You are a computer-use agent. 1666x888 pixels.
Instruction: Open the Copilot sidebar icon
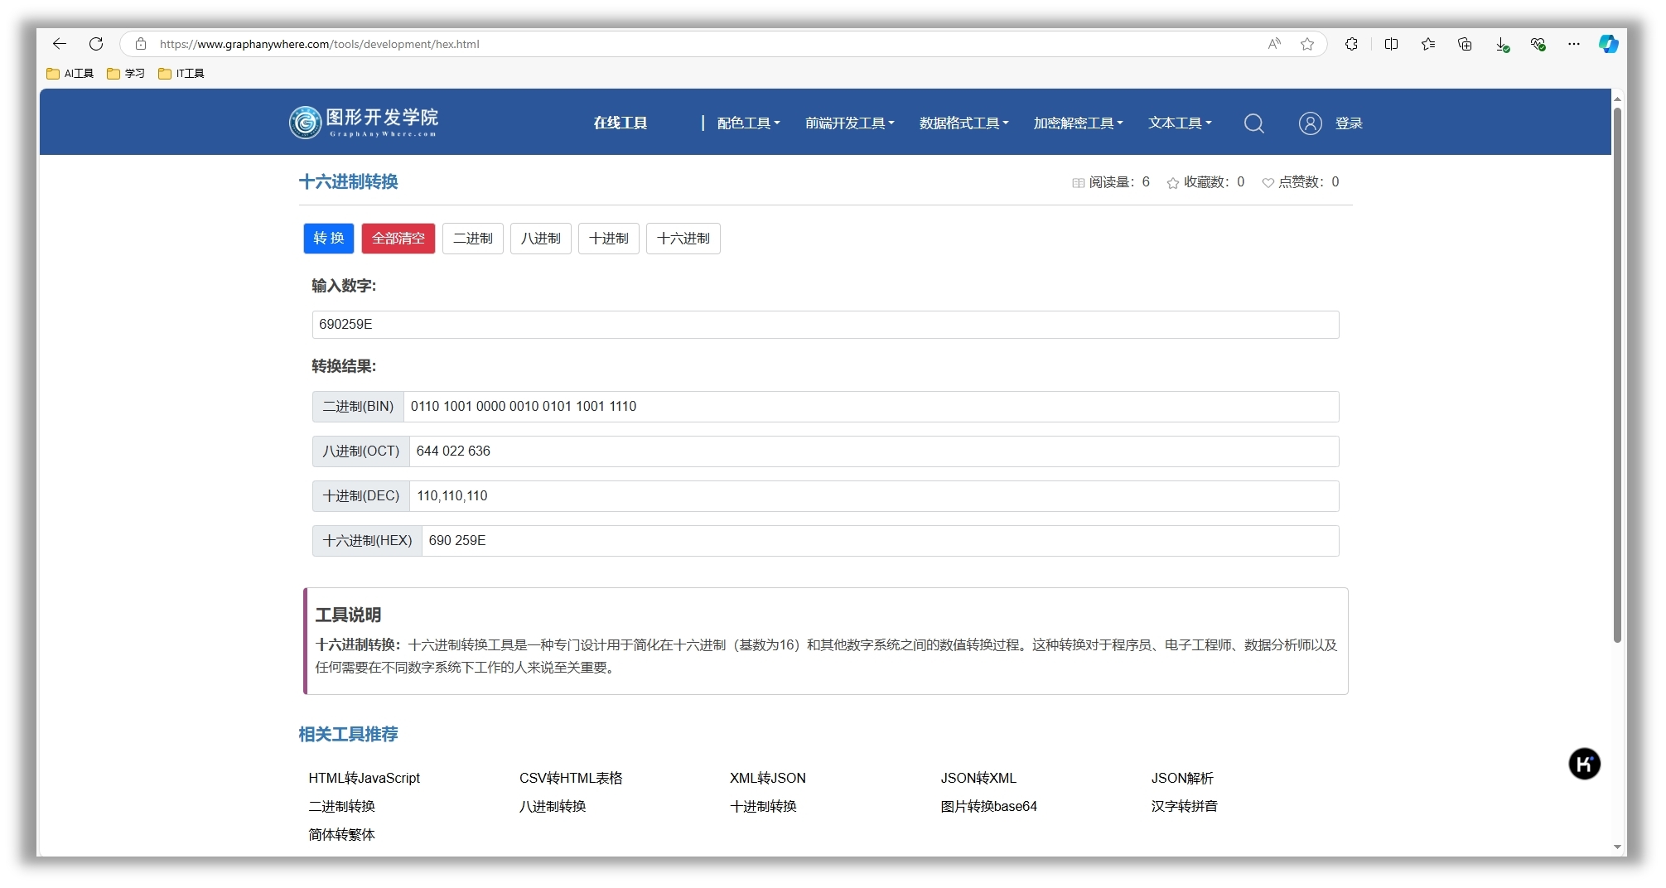coord(1609,44)
